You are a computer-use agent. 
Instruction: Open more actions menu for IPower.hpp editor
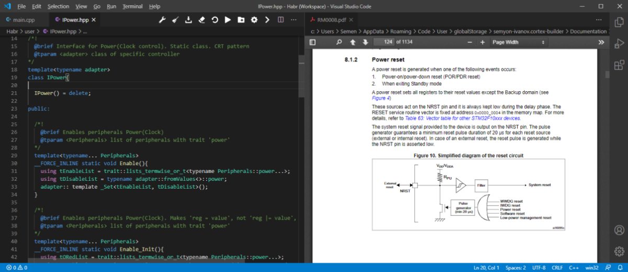(x=294, y=20)
